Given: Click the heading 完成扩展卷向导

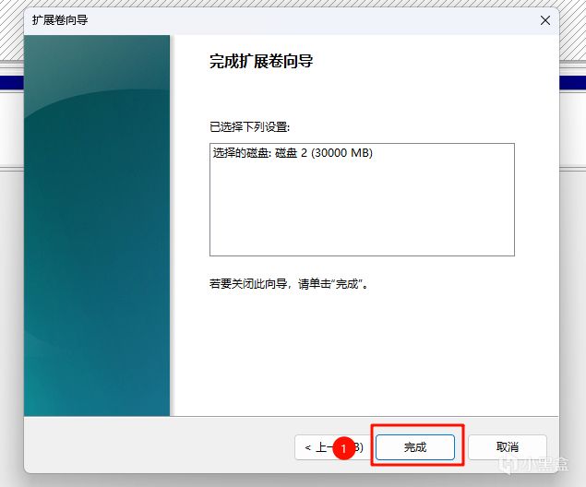Looking at the screenshot, I should click(x=261, y=61).
